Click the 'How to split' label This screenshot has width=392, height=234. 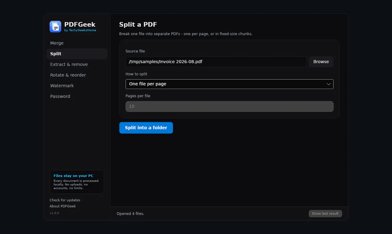[x=136, y=74]
